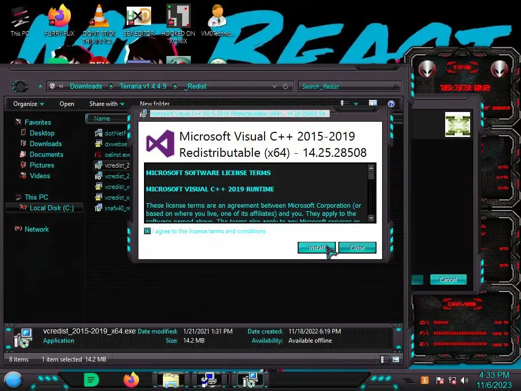521x391 pixels.
Task: Refresh the Explorer address bar
Action: [285, 87]
